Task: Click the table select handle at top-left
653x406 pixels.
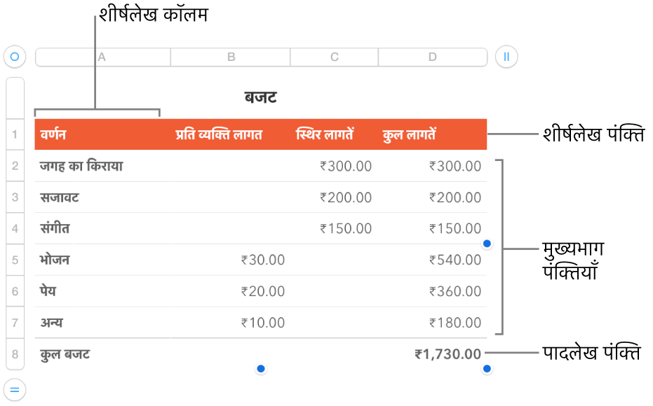Action: (15, 57)
